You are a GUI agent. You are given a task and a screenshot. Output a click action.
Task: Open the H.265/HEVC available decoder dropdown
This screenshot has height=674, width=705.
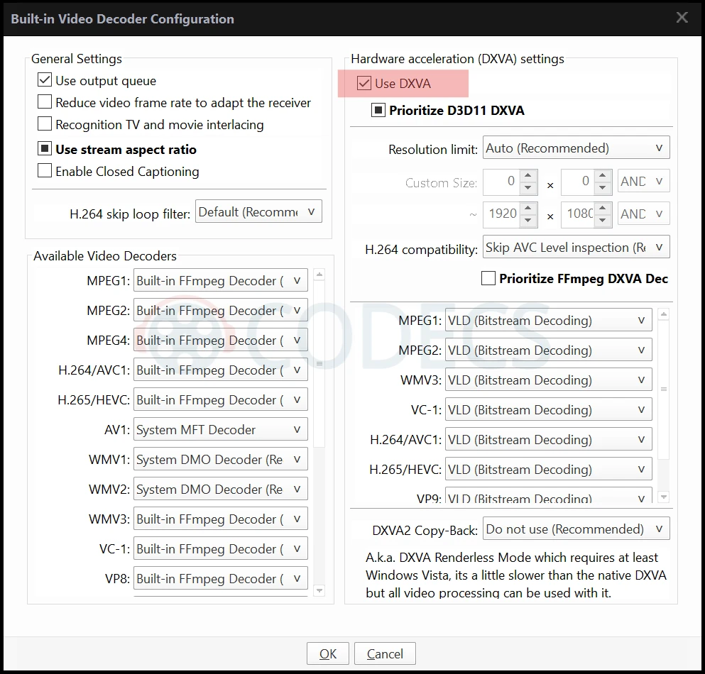(220, 400)
